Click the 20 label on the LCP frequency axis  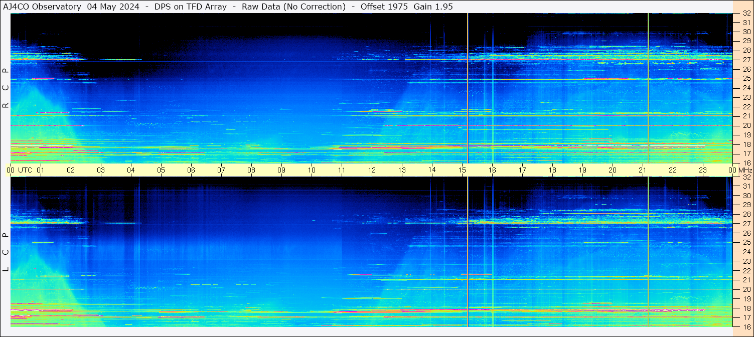pyautogui.click(x=746, y=289)
